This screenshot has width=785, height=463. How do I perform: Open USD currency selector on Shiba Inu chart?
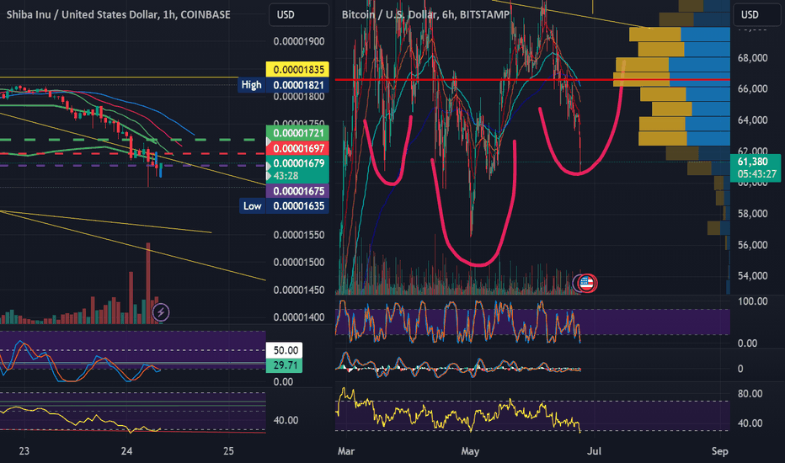pyautogui.click(x=299, y=14)
